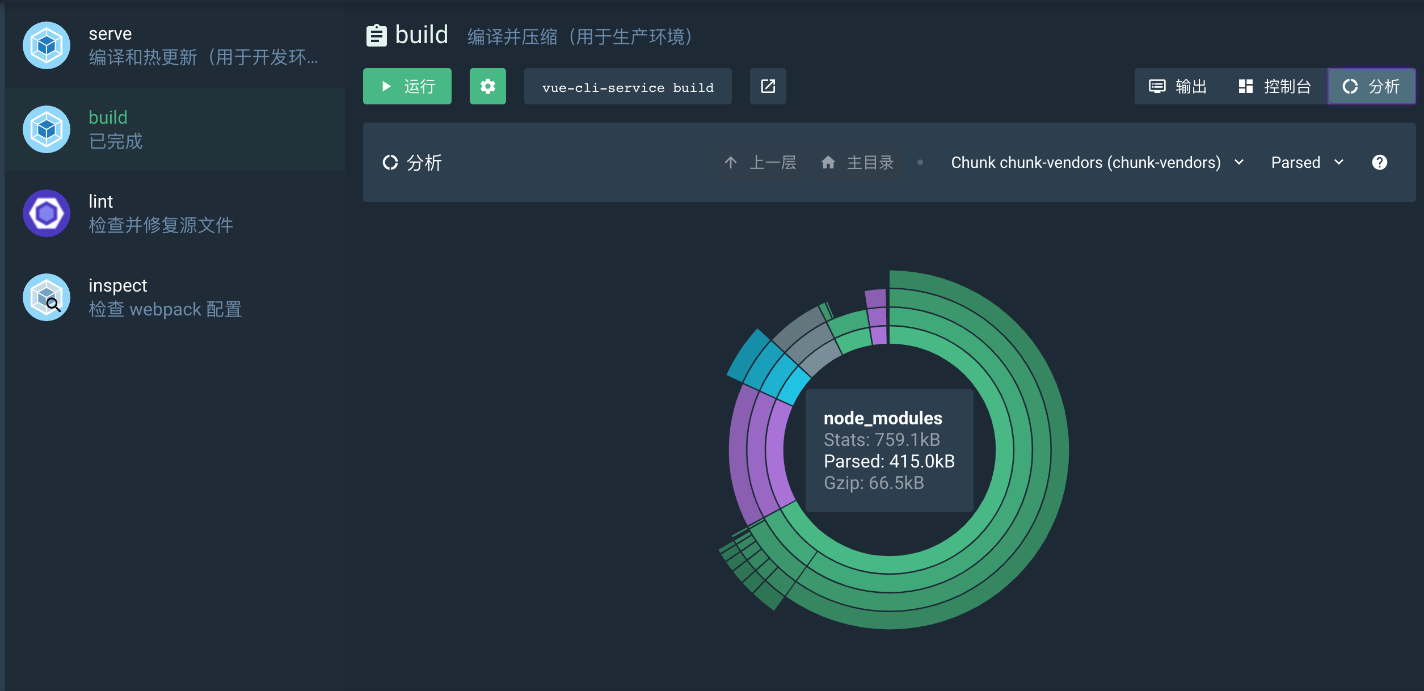Click the lint task ESLint icon
This screenshot has height=691, width=1424.
47,213
